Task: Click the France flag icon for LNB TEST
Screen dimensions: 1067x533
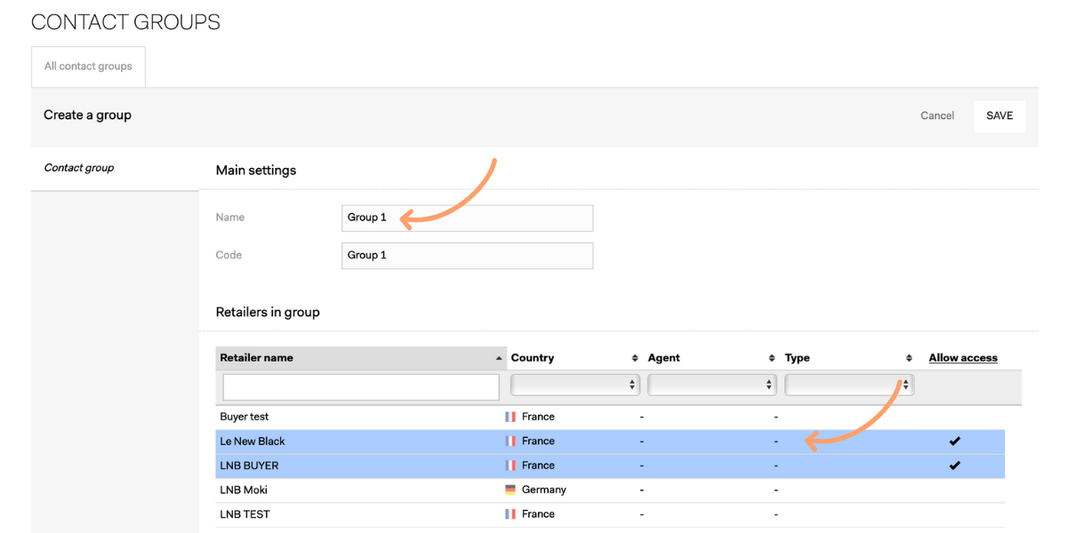Action: (510, 514)
